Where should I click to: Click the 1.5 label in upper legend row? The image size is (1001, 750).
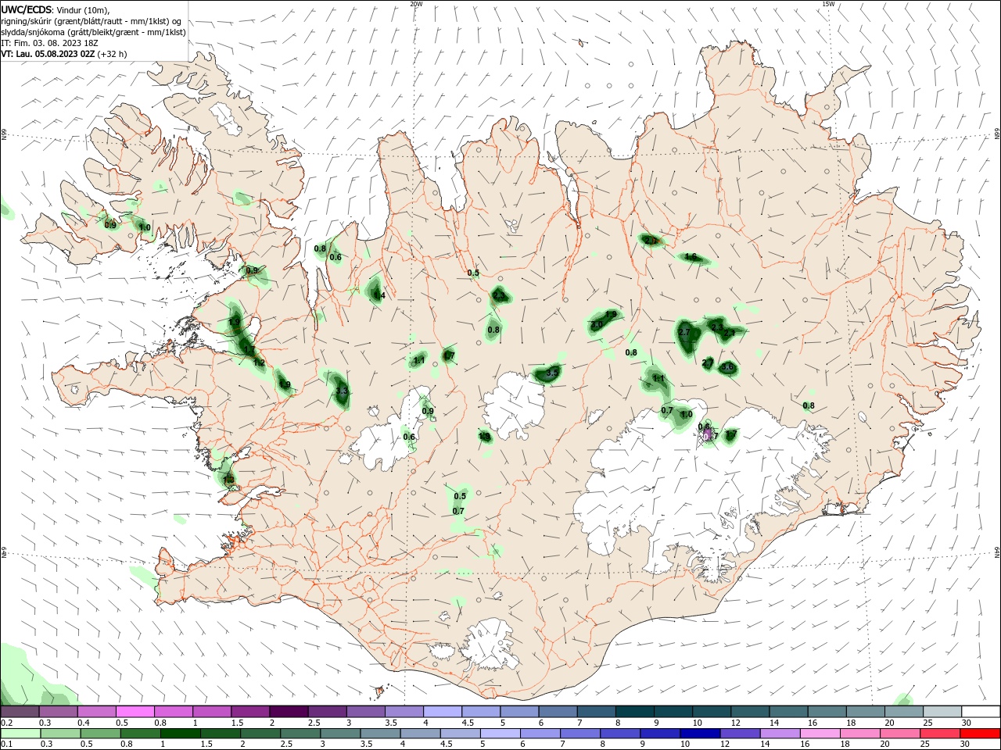pyautogui.click(x=237, y=723)
